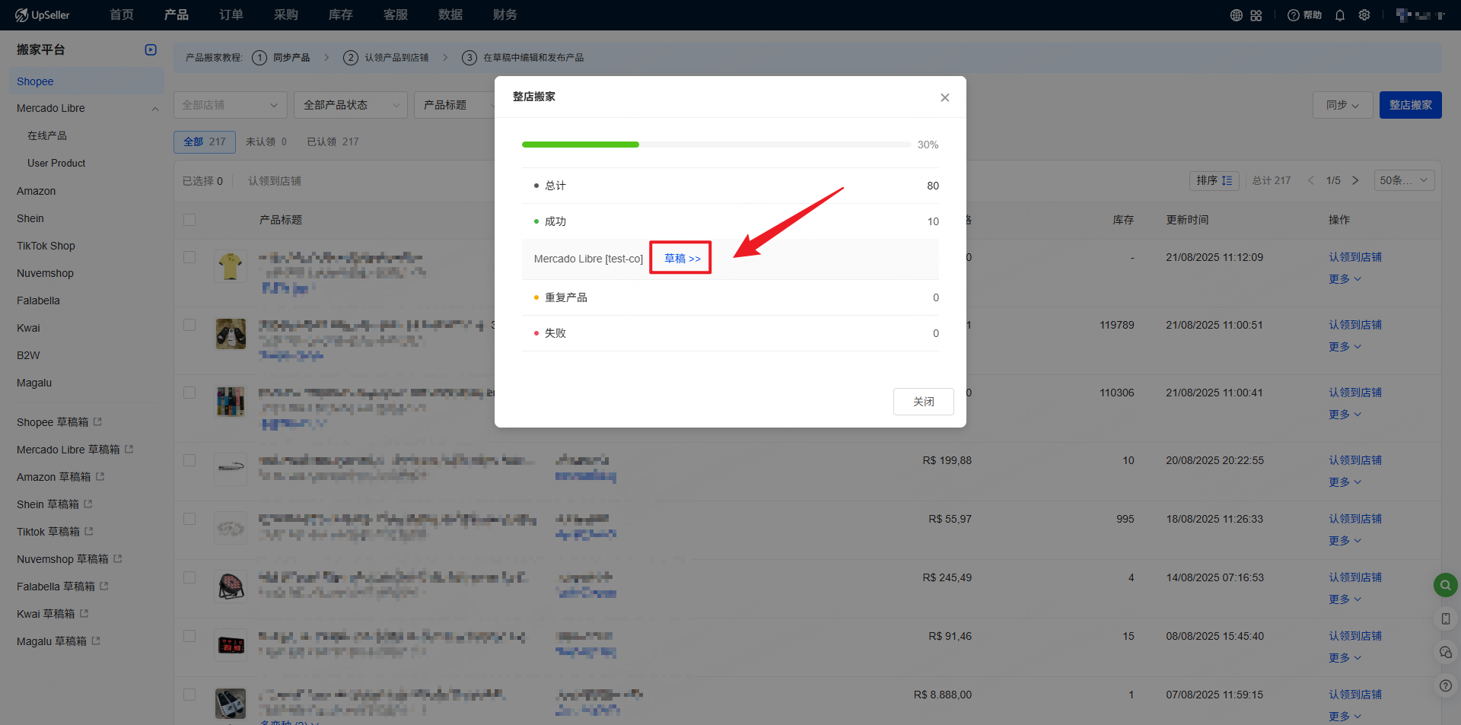
Task: Open the 同步 sync dropdown button
Action: click(1342, 105)
